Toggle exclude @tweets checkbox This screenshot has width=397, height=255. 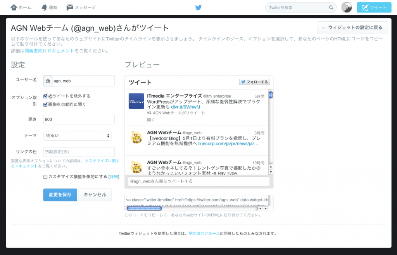pyautogui.click(x=45, y=96)
